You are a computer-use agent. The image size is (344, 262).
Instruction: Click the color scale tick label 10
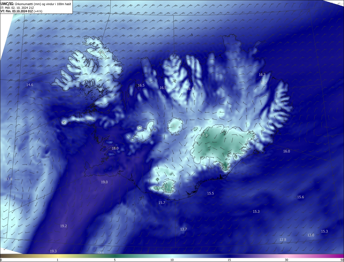click(172, 260)
